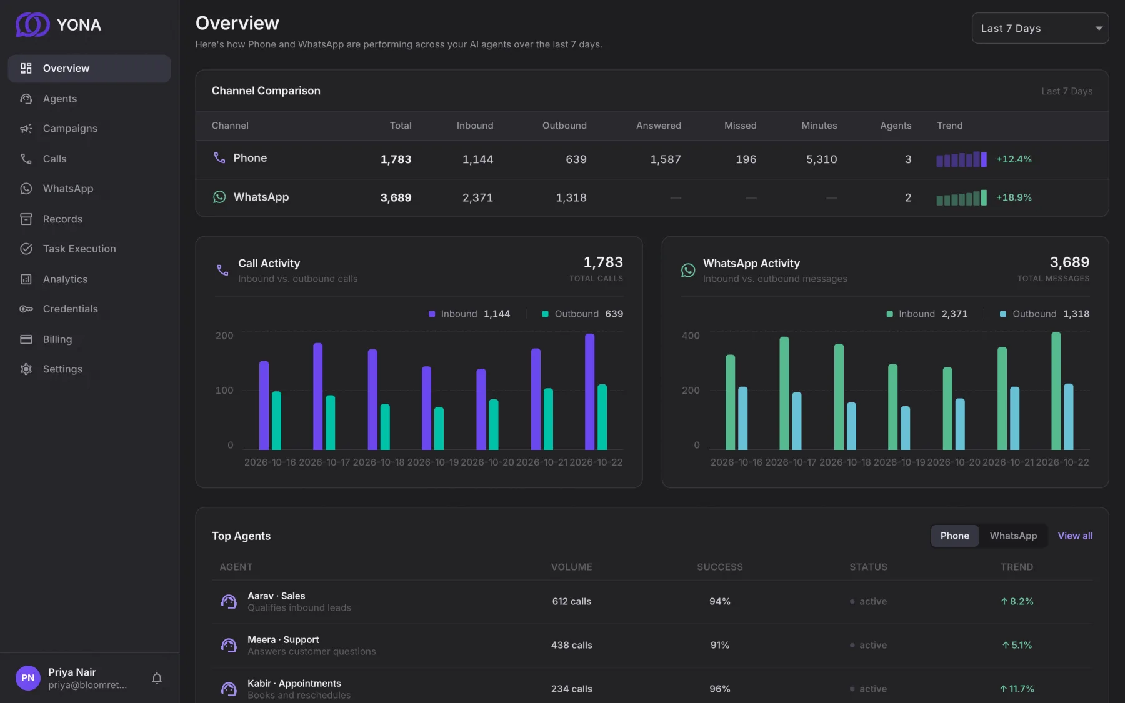This screenshot has height=703, width=1125.
Task: Click the Phone row trend sparkline
Action: 961,159
